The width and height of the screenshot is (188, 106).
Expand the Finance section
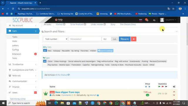point(23,87)
